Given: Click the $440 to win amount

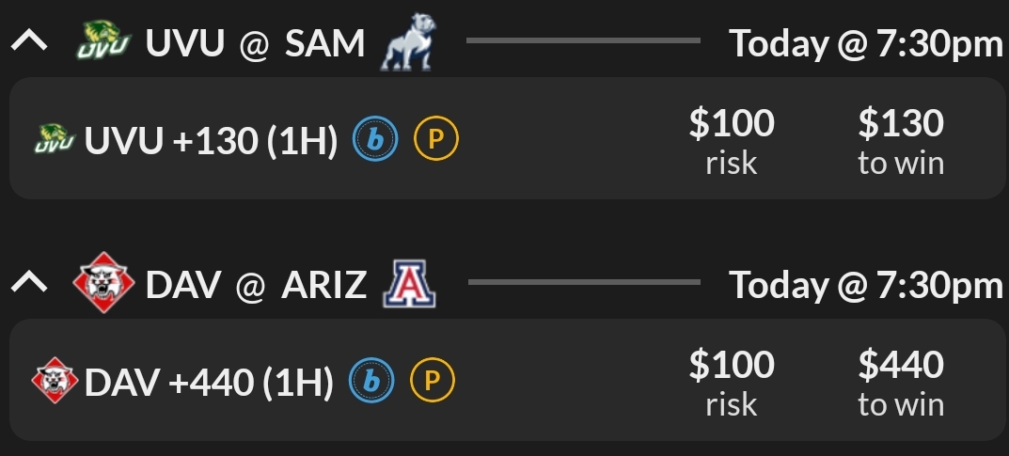Looking at the screenshot, I should 900,382.
